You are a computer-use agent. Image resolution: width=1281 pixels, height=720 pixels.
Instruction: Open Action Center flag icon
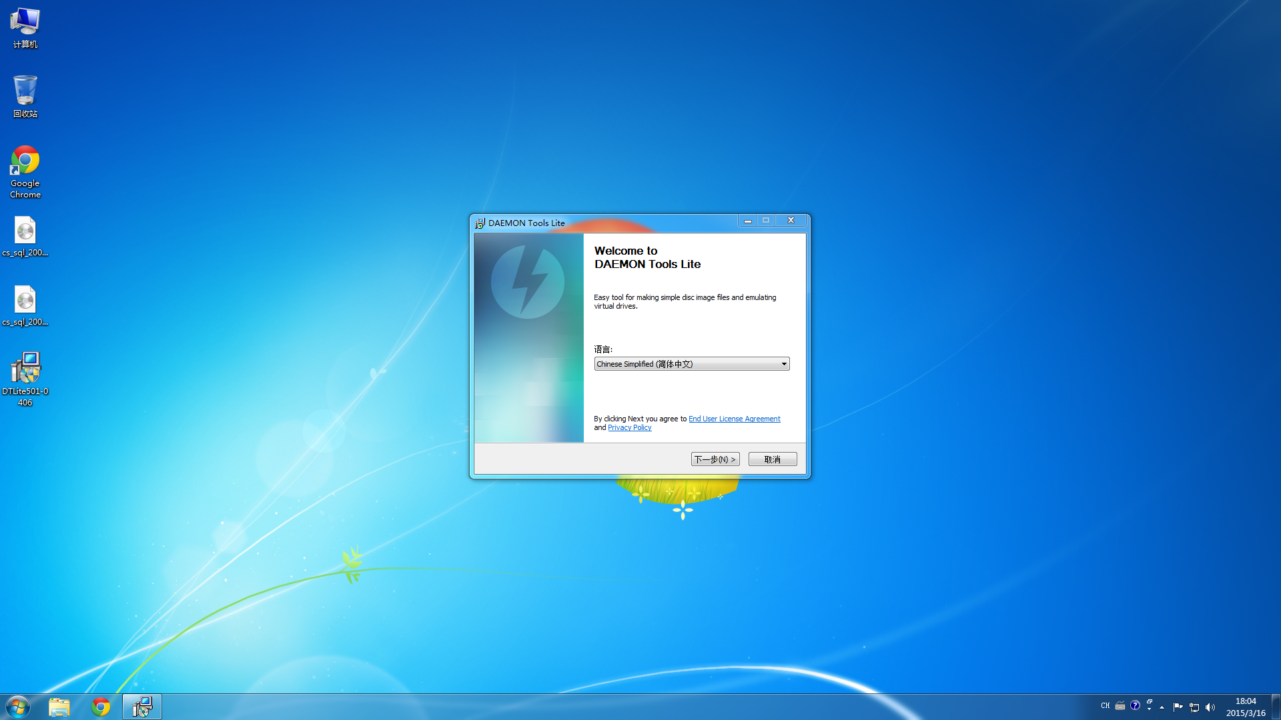point(1178,707)
